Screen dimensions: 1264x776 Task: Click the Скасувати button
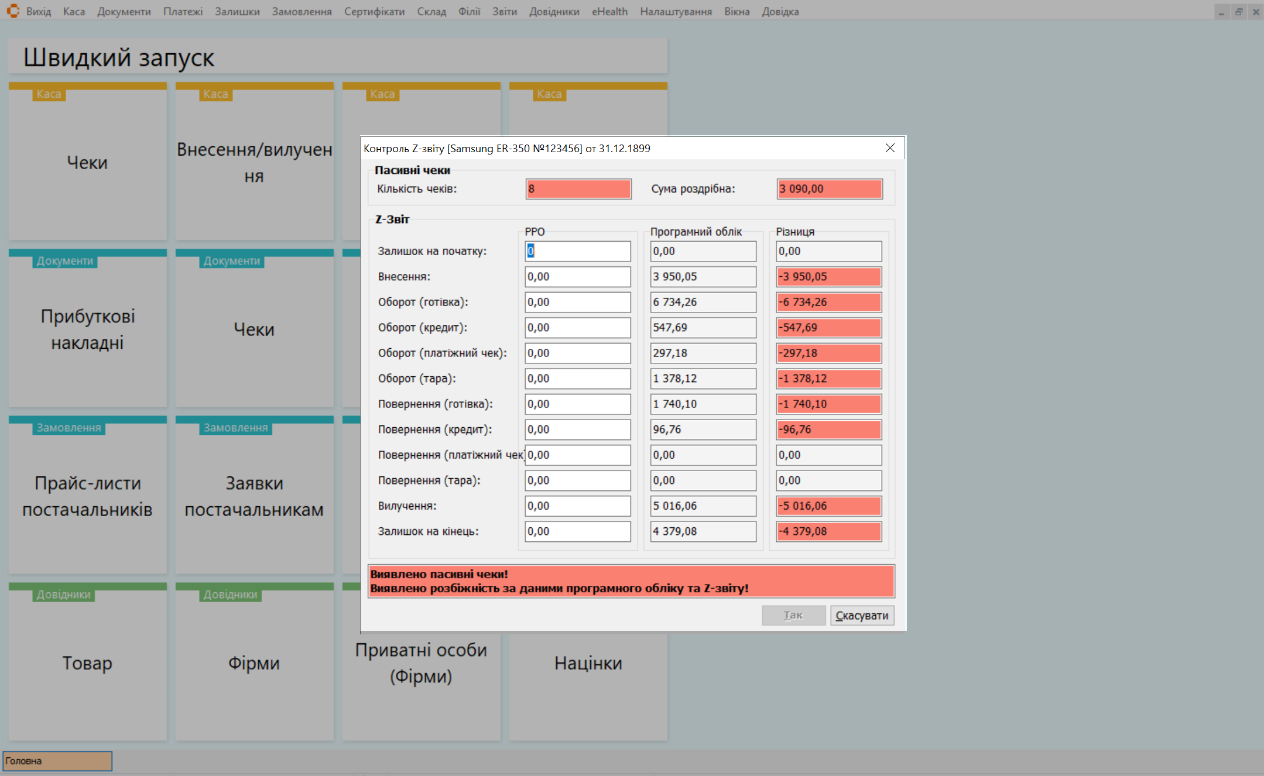[x=862, y=616]
